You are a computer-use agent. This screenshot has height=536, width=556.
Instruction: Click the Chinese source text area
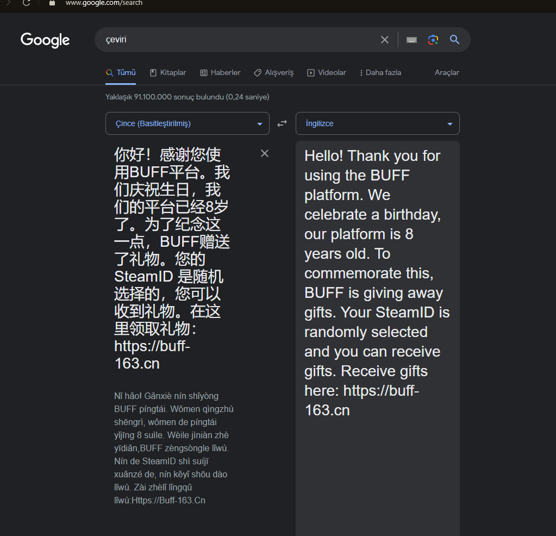coord(172,259)
